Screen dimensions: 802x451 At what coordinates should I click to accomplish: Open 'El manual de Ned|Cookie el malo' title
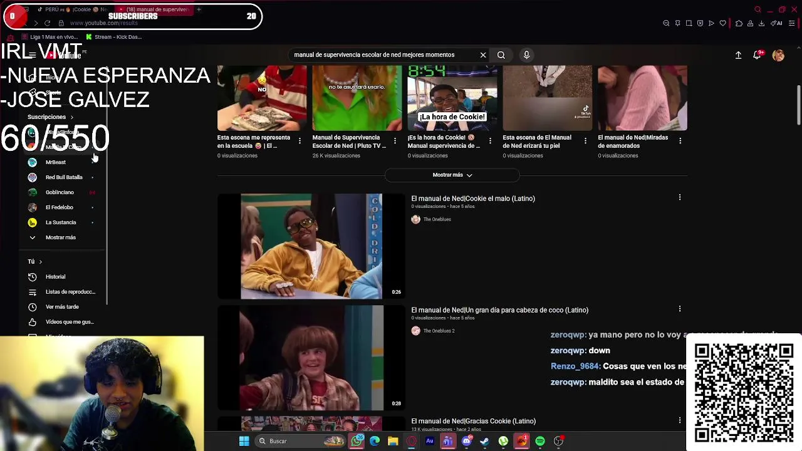tap(473, 199)
